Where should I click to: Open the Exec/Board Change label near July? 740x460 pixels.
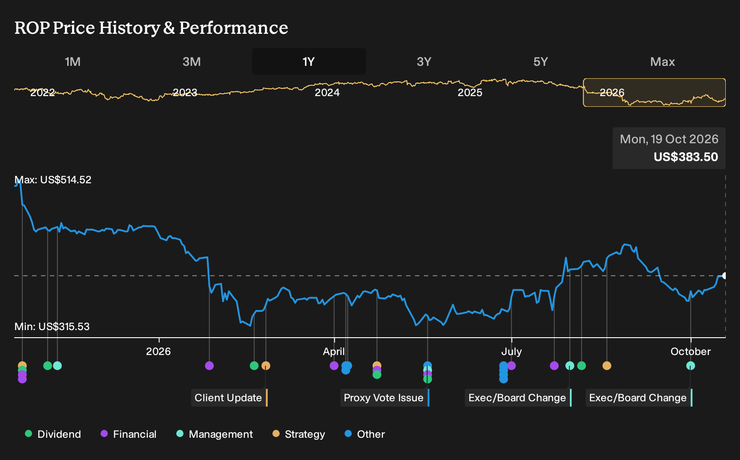click(x=518, y=398)
